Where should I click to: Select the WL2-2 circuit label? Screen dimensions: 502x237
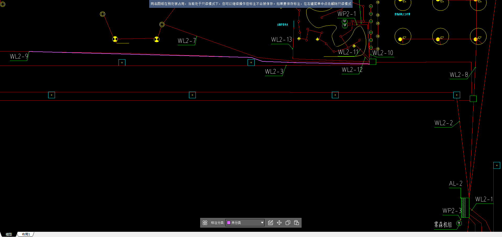pyautogui.click(x=444, y=123)
